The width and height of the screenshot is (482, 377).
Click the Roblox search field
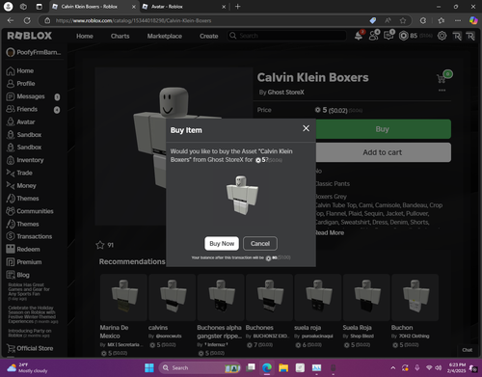coord(286,36)
